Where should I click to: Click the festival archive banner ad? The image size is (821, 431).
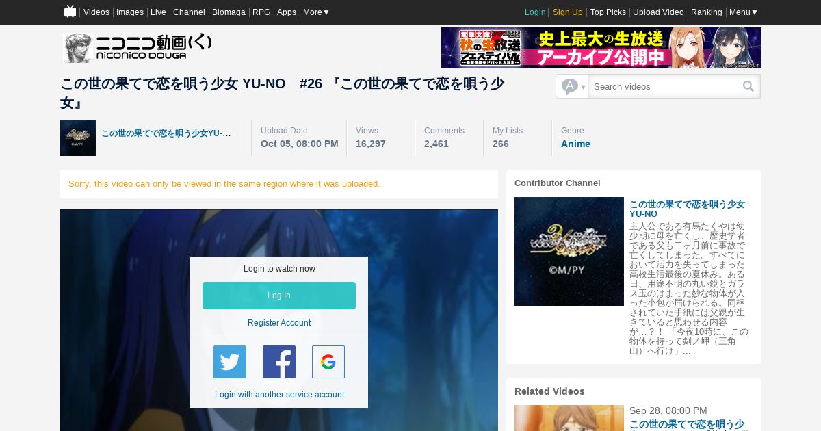coord(601,48)
